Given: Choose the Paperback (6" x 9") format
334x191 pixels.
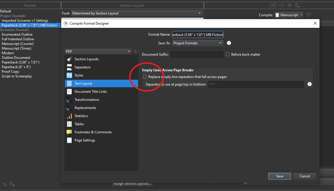Looking at the screenshot, I should pos(16,67).
